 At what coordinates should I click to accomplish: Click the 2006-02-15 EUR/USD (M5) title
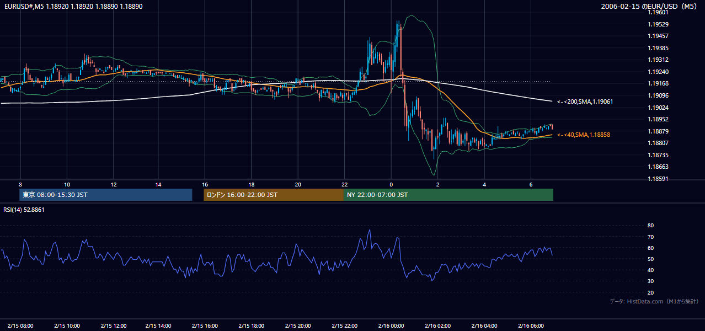click(650, 6)
